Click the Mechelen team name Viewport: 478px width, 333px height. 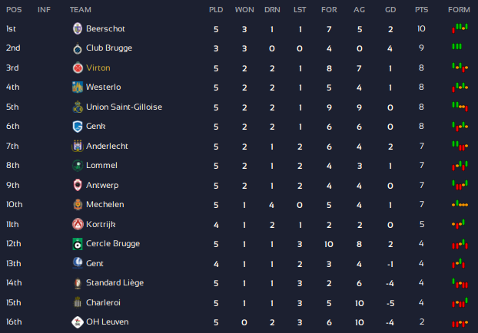pyautogui.click(x=105, y=205)
